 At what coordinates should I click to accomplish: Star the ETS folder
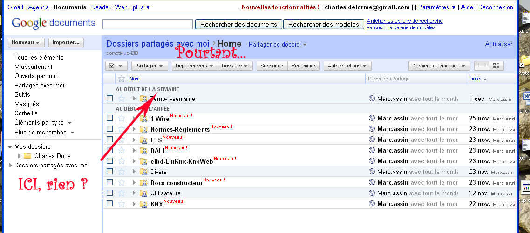pyautogui.click(x=122, y=140)
